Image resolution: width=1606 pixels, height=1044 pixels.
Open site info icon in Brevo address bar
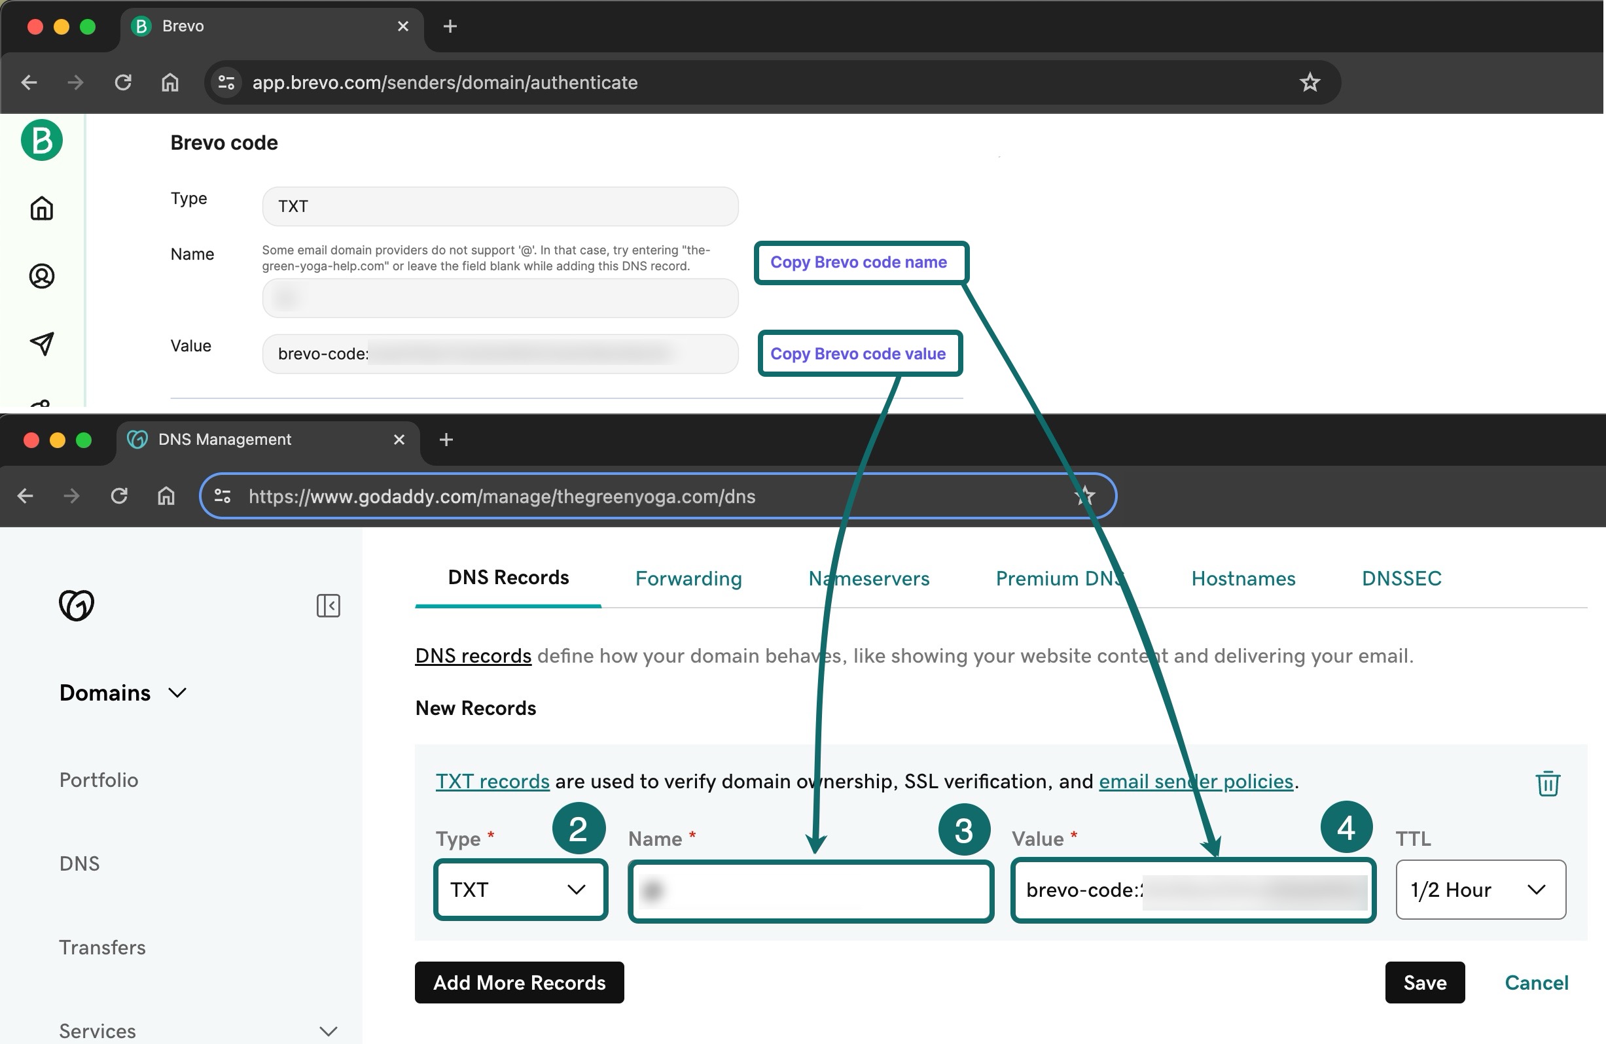[226, 82]
